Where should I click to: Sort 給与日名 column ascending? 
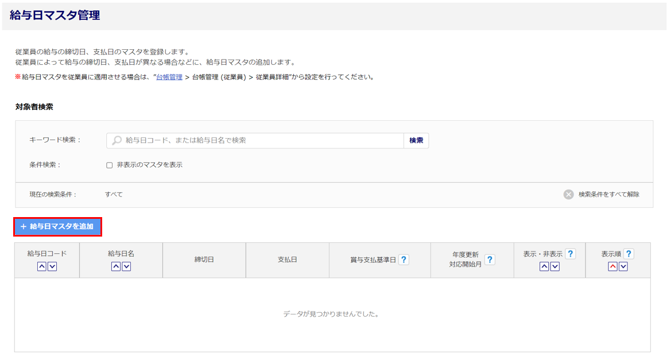click(116, 266)
